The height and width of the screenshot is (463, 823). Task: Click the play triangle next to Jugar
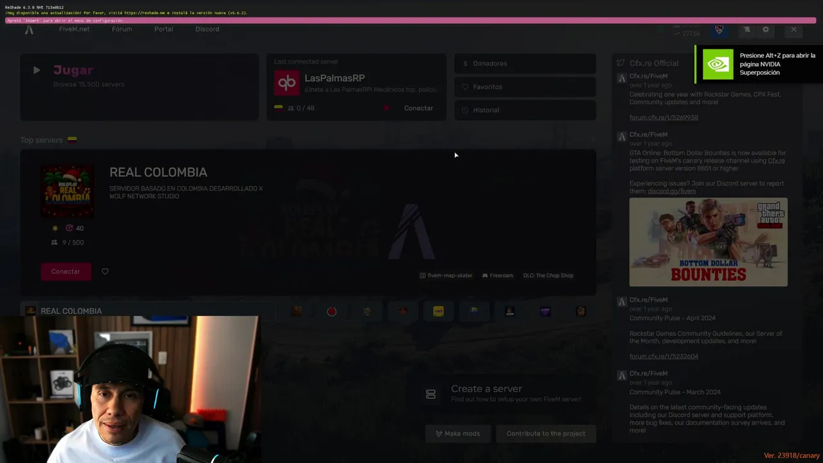pos(37,70)
